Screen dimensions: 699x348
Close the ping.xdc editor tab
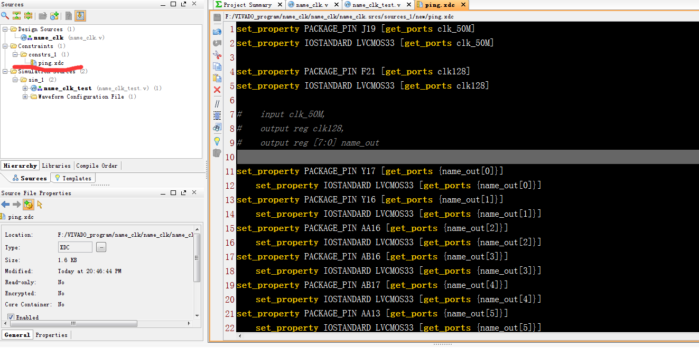[x=463, y=5]
